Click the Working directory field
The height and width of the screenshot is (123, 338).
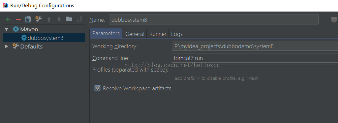(x=255, y=46)
